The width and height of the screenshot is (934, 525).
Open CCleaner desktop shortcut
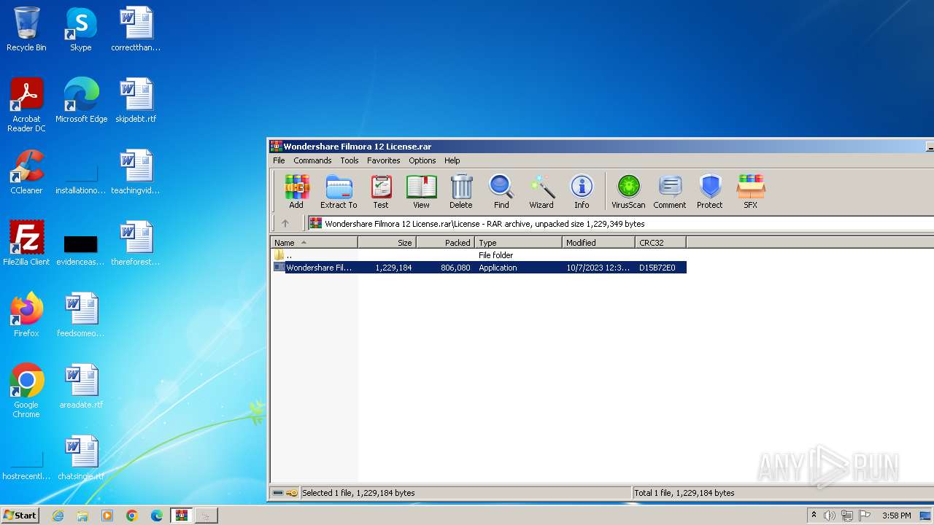26,173
